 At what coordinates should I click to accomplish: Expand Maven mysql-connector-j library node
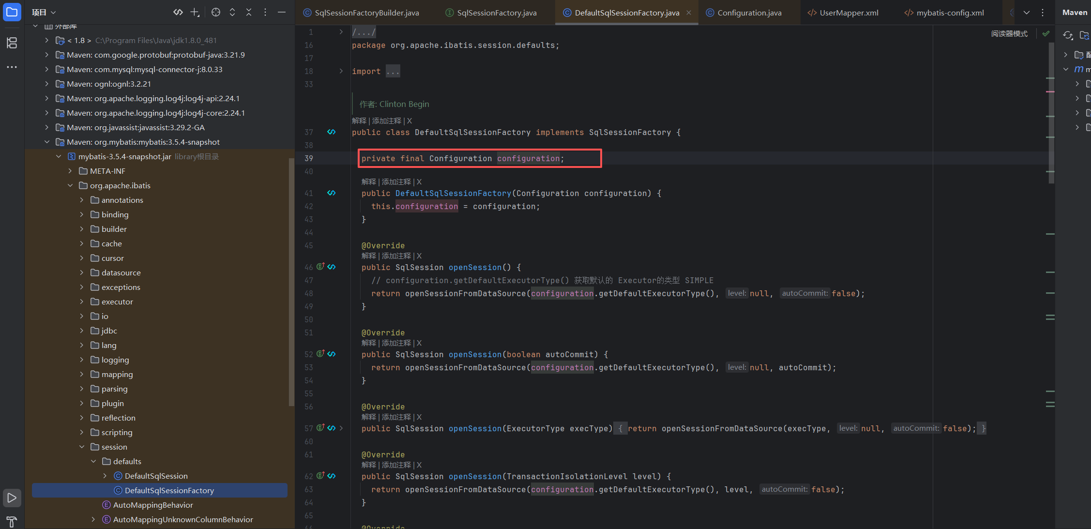pos(46,69)
